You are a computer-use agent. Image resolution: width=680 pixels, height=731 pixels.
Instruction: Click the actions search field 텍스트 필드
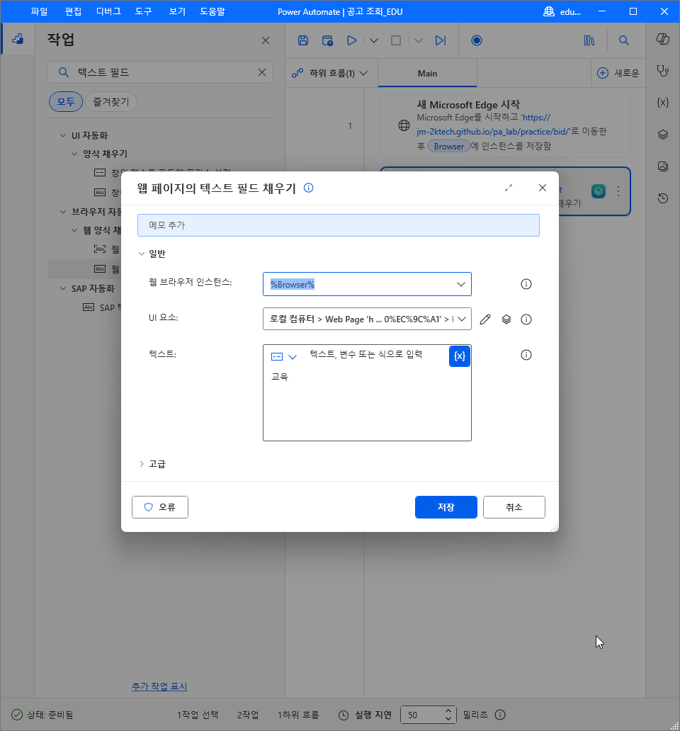[160, 72]
